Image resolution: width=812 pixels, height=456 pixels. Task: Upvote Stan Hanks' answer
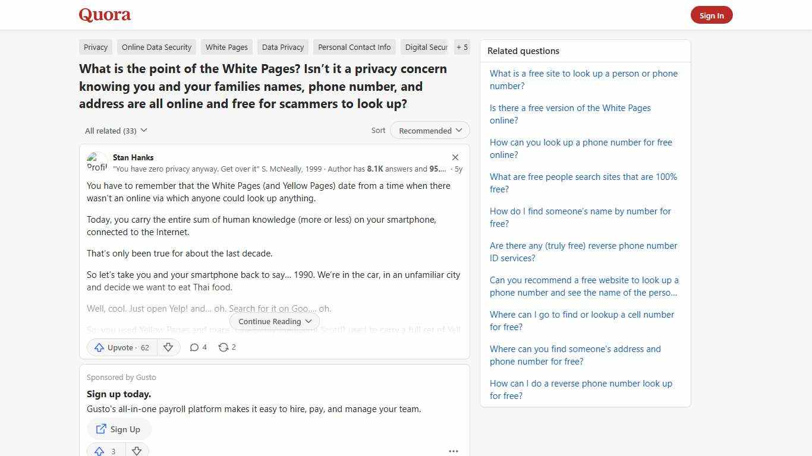tap(121, 347)
